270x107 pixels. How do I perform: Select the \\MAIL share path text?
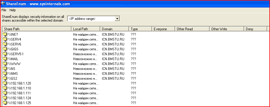[x=13, y=59]
